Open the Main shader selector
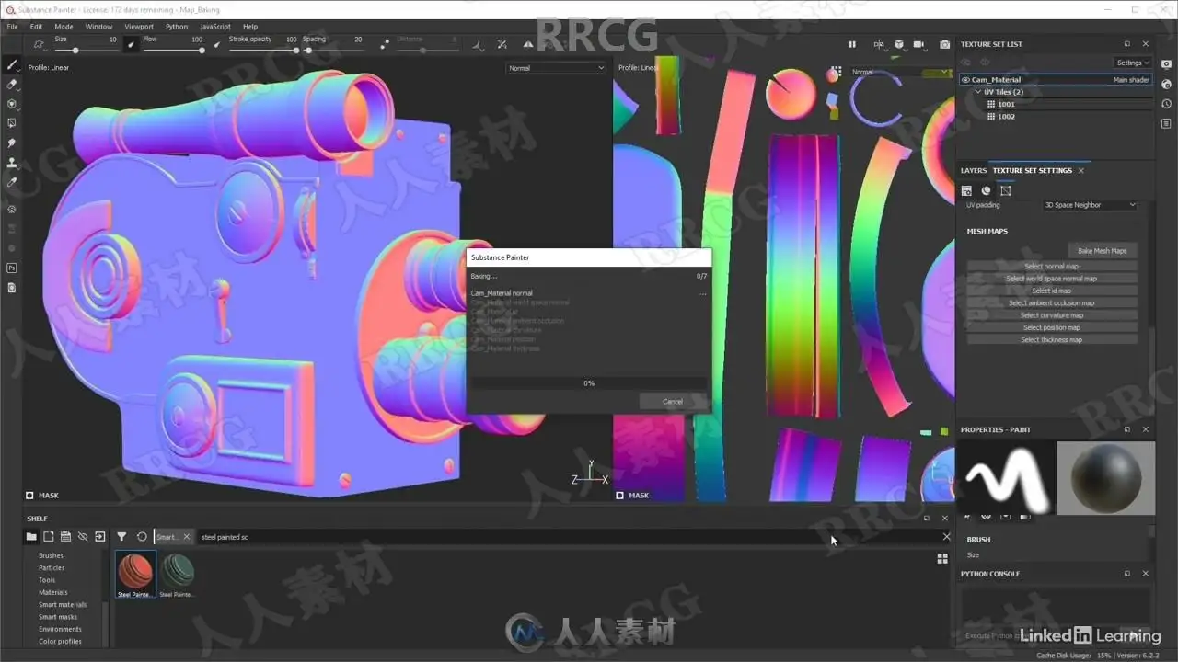 tap(1131, 80)
